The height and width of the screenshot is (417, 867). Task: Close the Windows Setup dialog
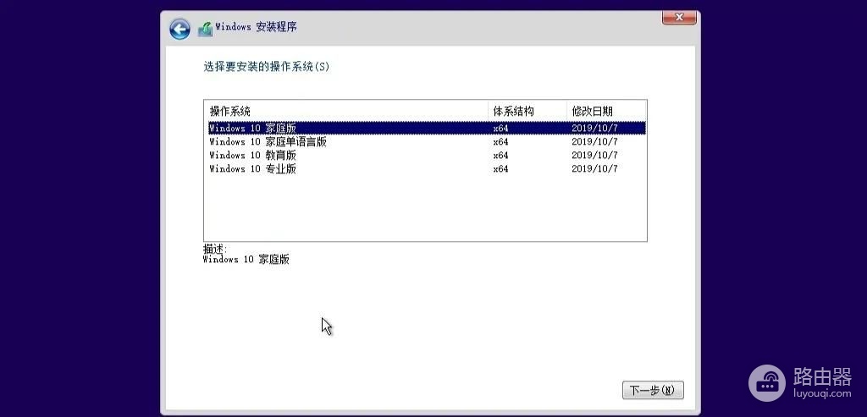click(x=679, y=18)
